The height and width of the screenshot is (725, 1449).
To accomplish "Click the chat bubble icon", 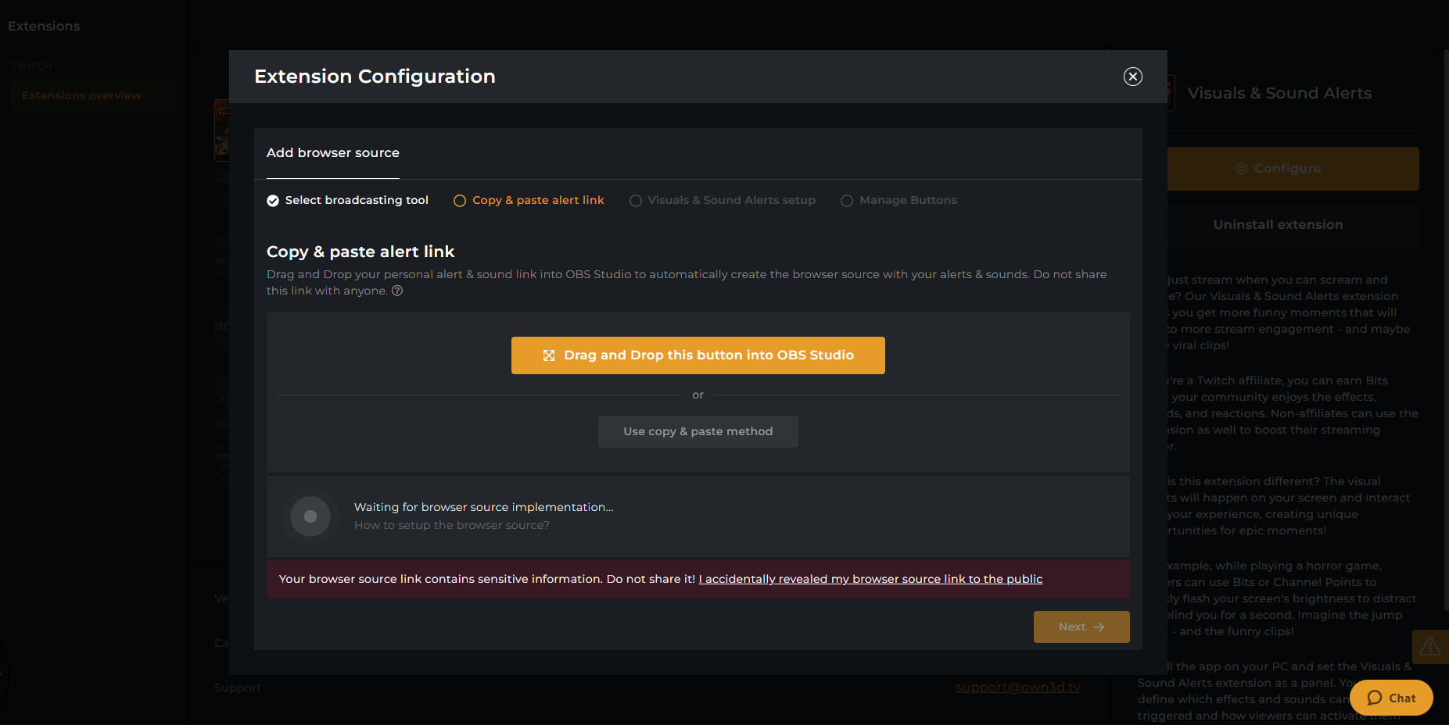I will point(1375,698).
